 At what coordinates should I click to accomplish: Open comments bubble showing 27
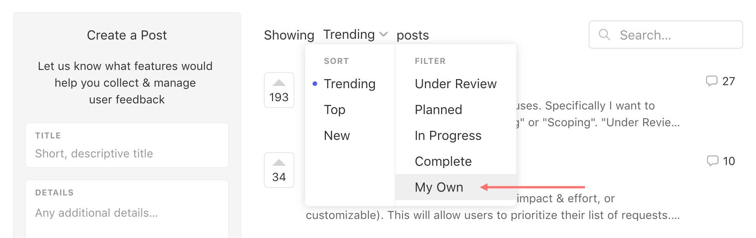(x=712, y=81)
